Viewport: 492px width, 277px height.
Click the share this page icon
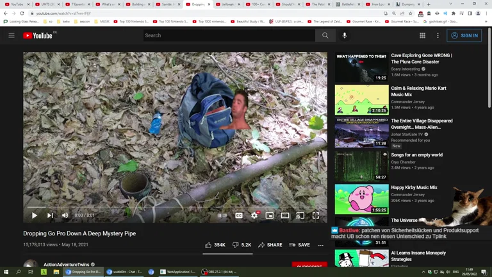[402, 13]
